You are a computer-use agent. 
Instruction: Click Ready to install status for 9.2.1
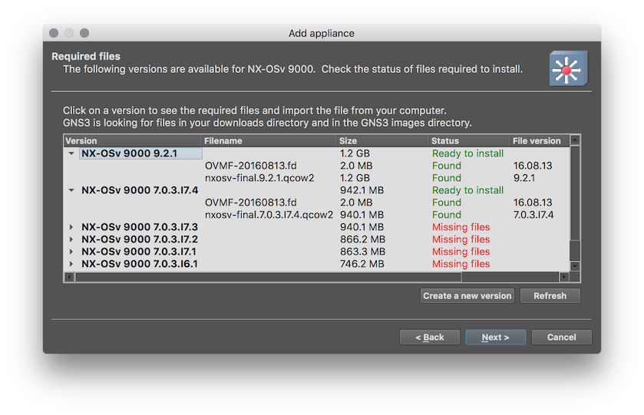[467, 153]
